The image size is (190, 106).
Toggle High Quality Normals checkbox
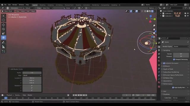[x=173, y=87]
